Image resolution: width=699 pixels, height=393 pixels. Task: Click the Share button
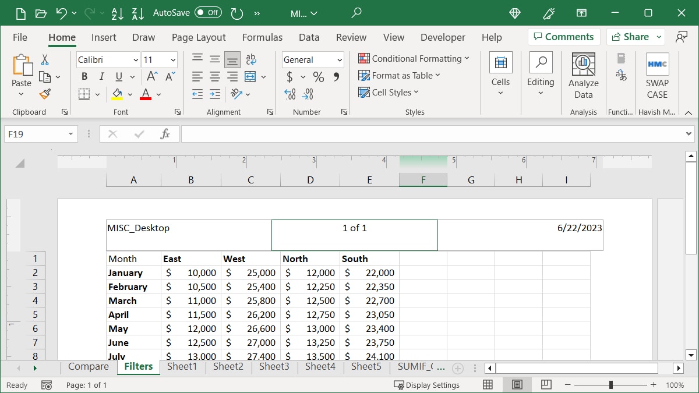click(x=631, y=36)
